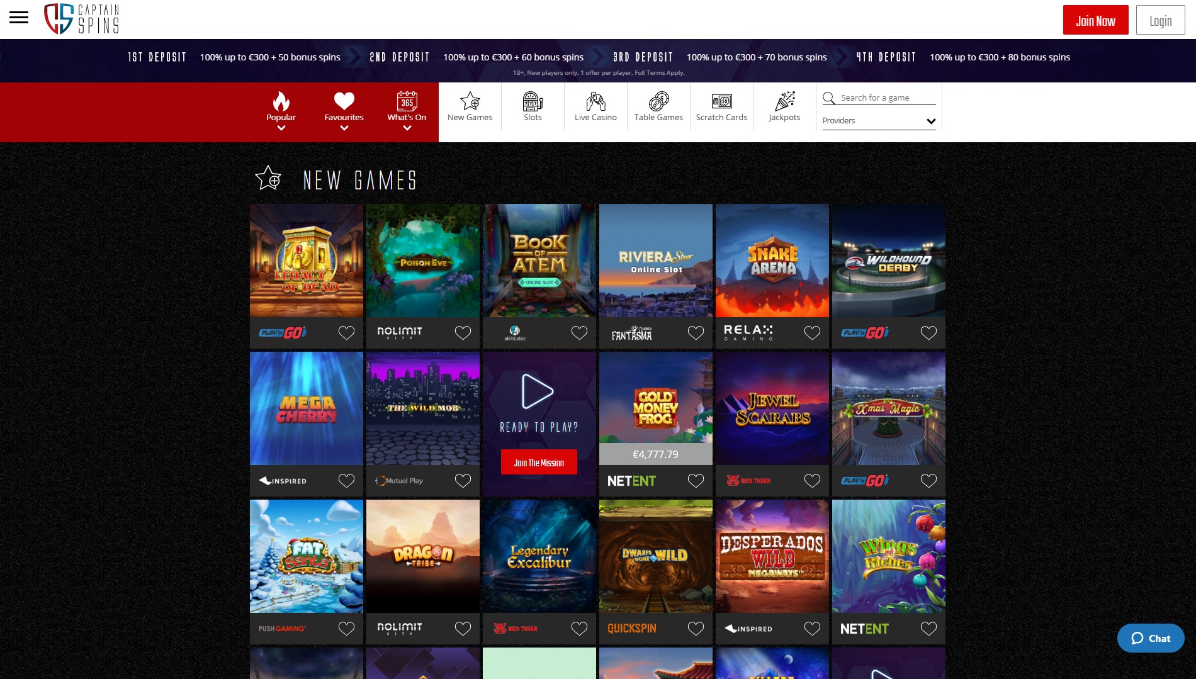The height and width of the screenshot is (679, 1196).
Task: Toggle favourite heart on Book of Atem
Action: [x=579, y=333]
